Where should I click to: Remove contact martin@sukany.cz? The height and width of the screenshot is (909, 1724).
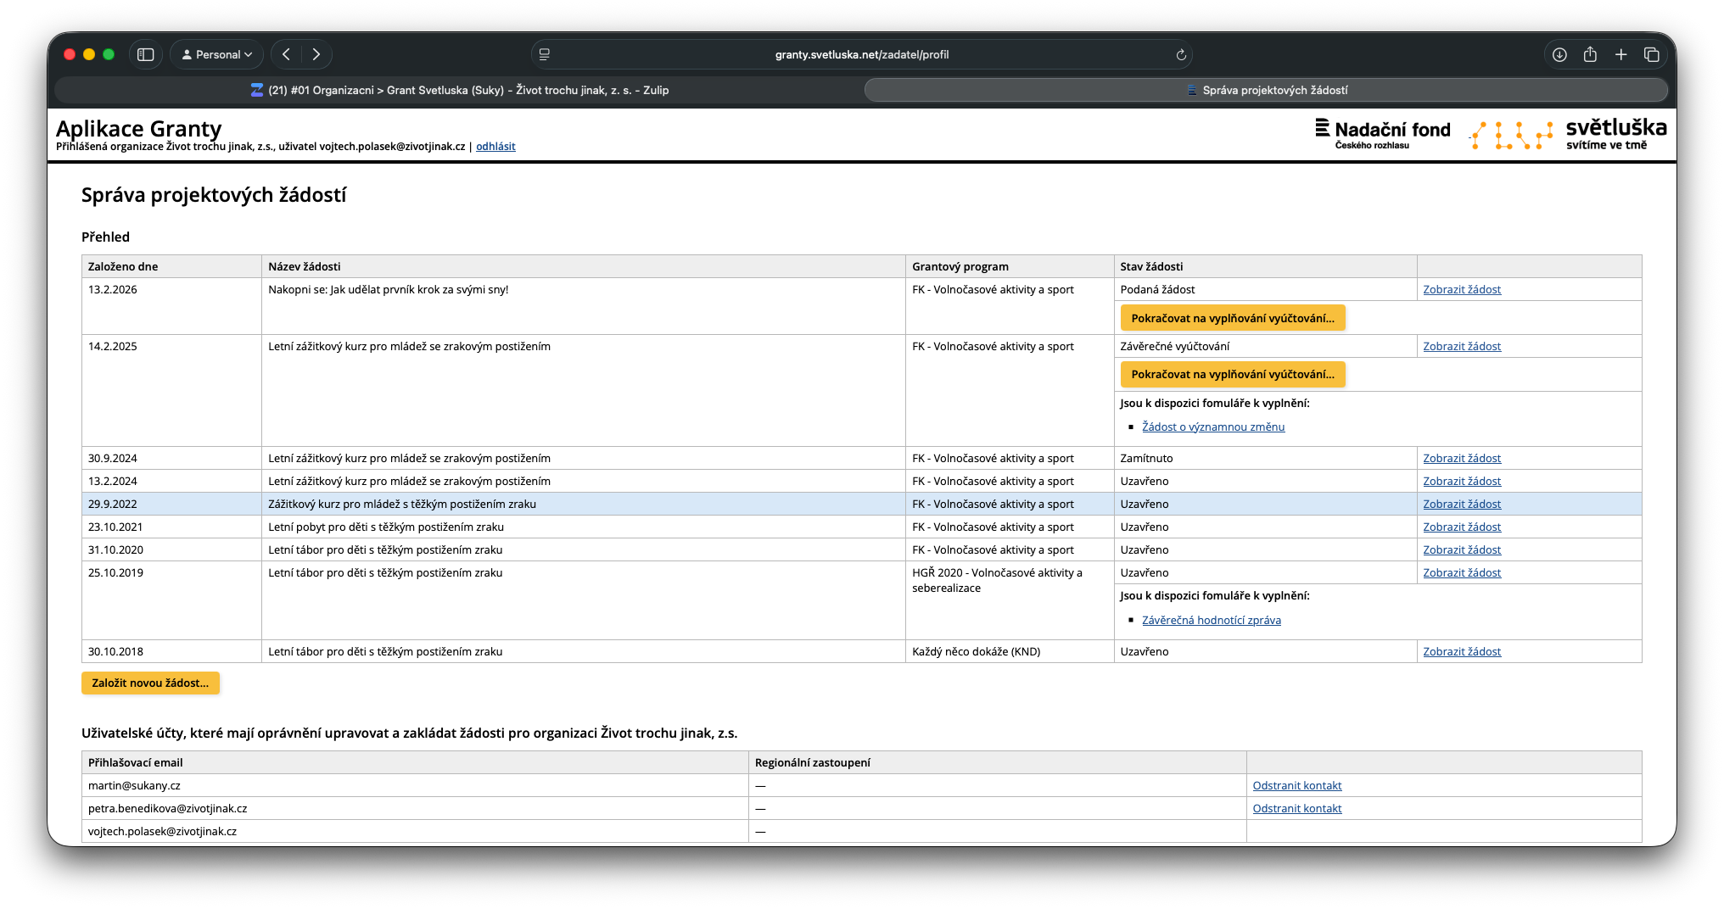1296,786
